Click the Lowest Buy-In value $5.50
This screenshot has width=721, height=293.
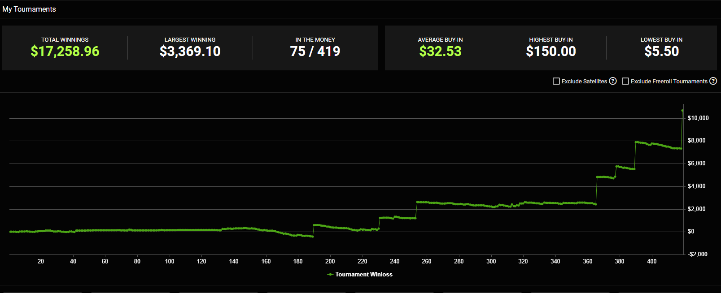click(x=661, y=52)
